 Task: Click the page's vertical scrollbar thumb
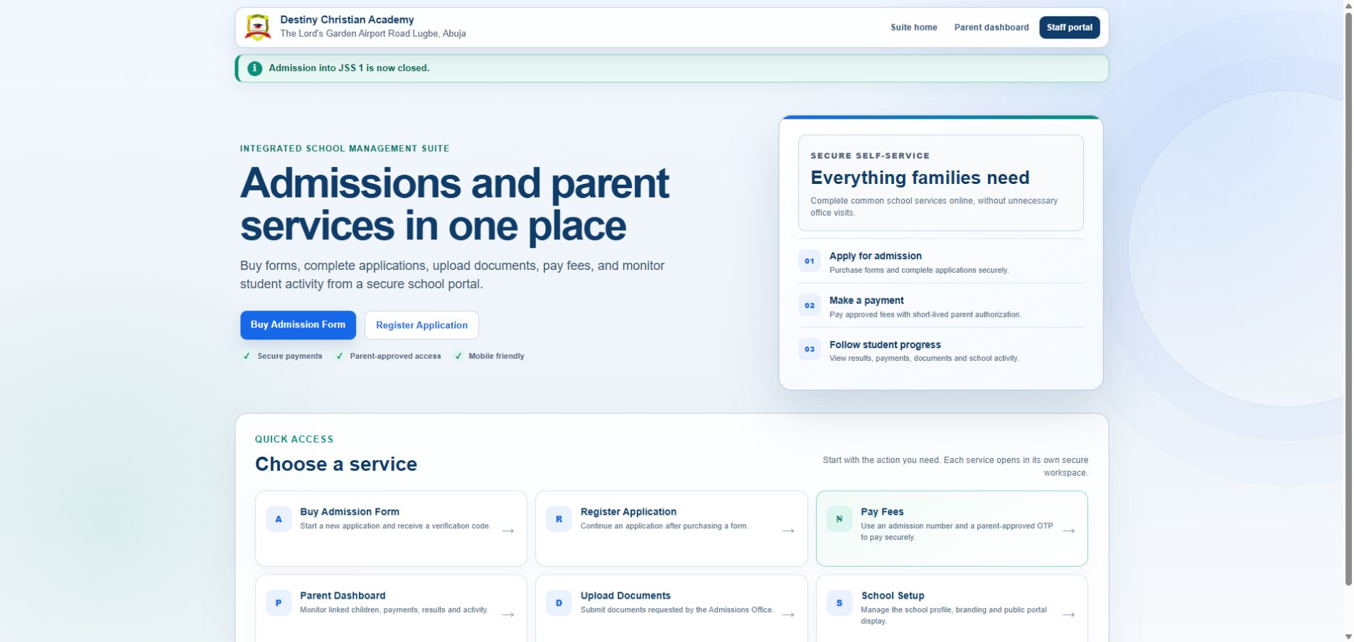[1348, 298]
